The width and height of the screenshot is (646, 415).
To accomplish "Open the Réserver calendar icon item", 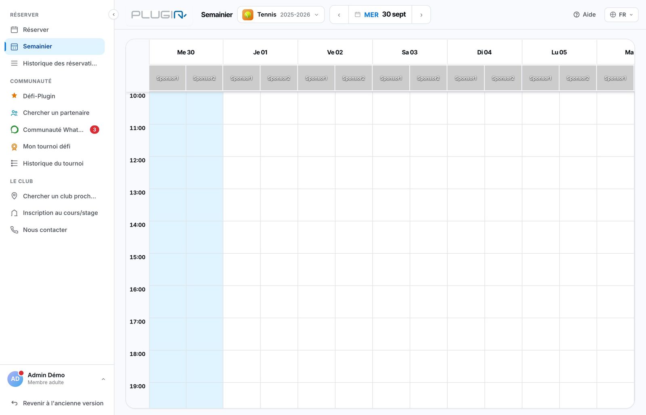I will [14, 29].
